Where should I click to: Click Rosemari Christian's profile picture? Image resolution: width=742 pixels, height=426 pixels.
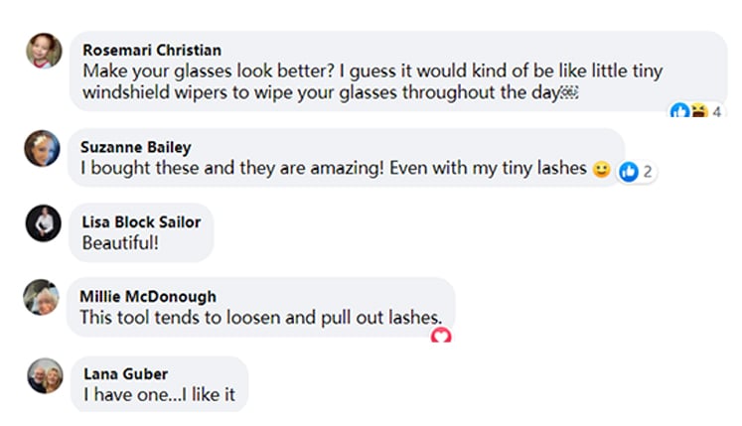[x=43, y=50]
